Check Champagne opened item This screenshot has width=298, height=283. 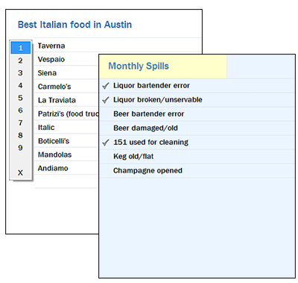coord(197,171)
